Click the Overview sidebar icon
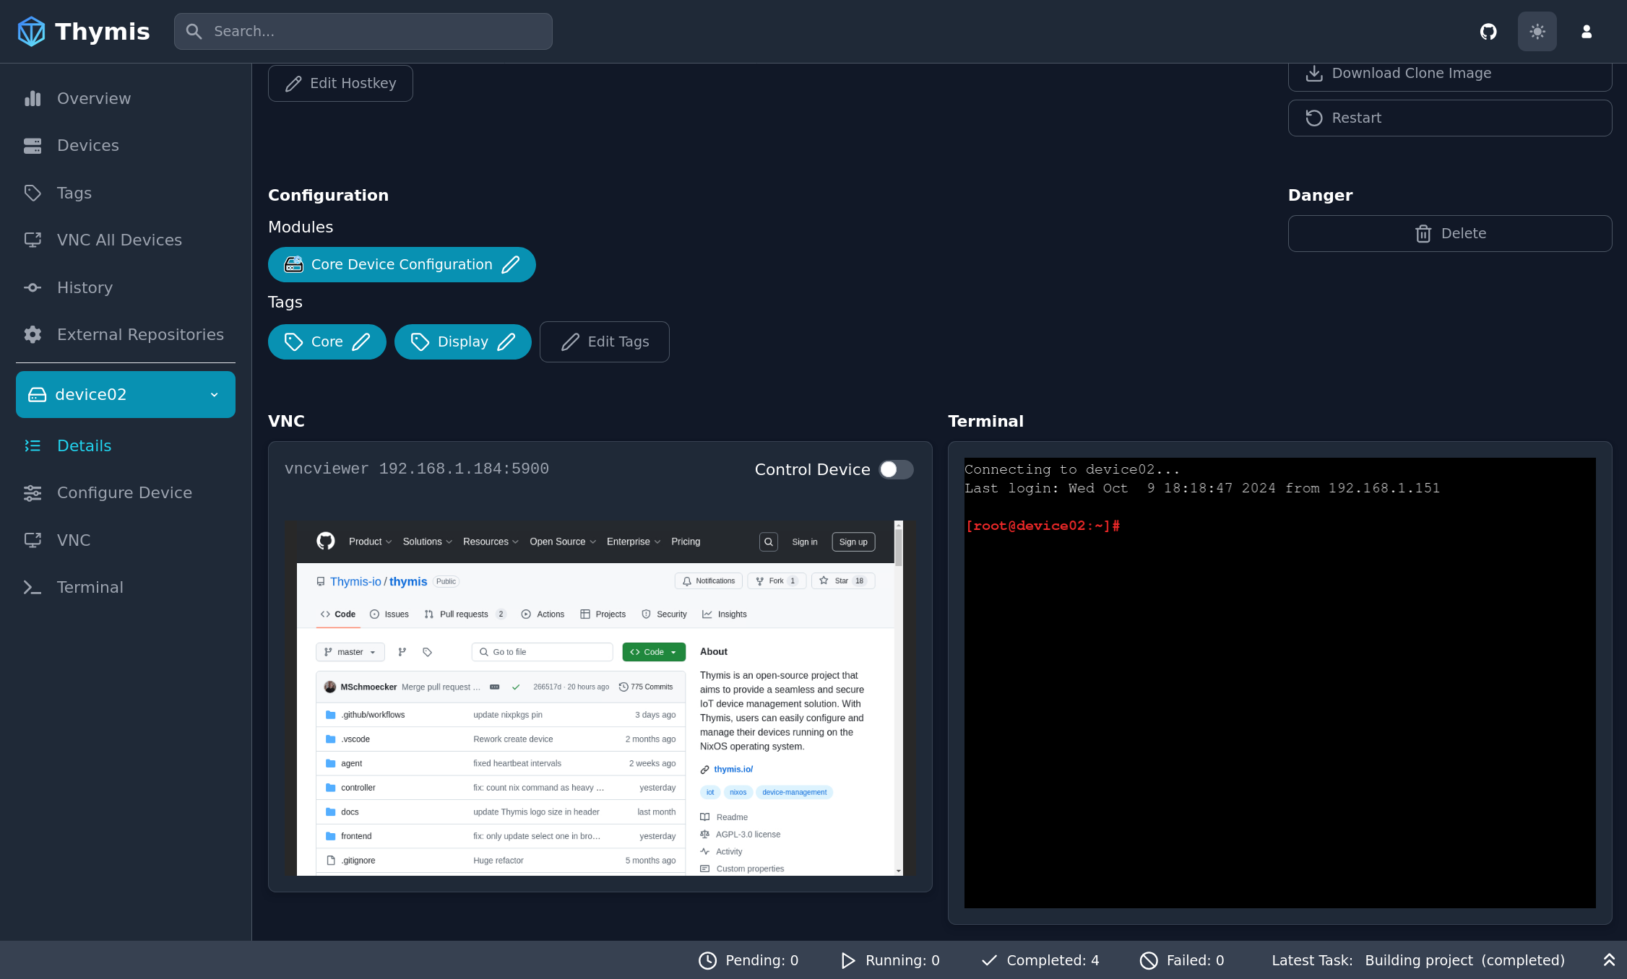 coord(31,97)
